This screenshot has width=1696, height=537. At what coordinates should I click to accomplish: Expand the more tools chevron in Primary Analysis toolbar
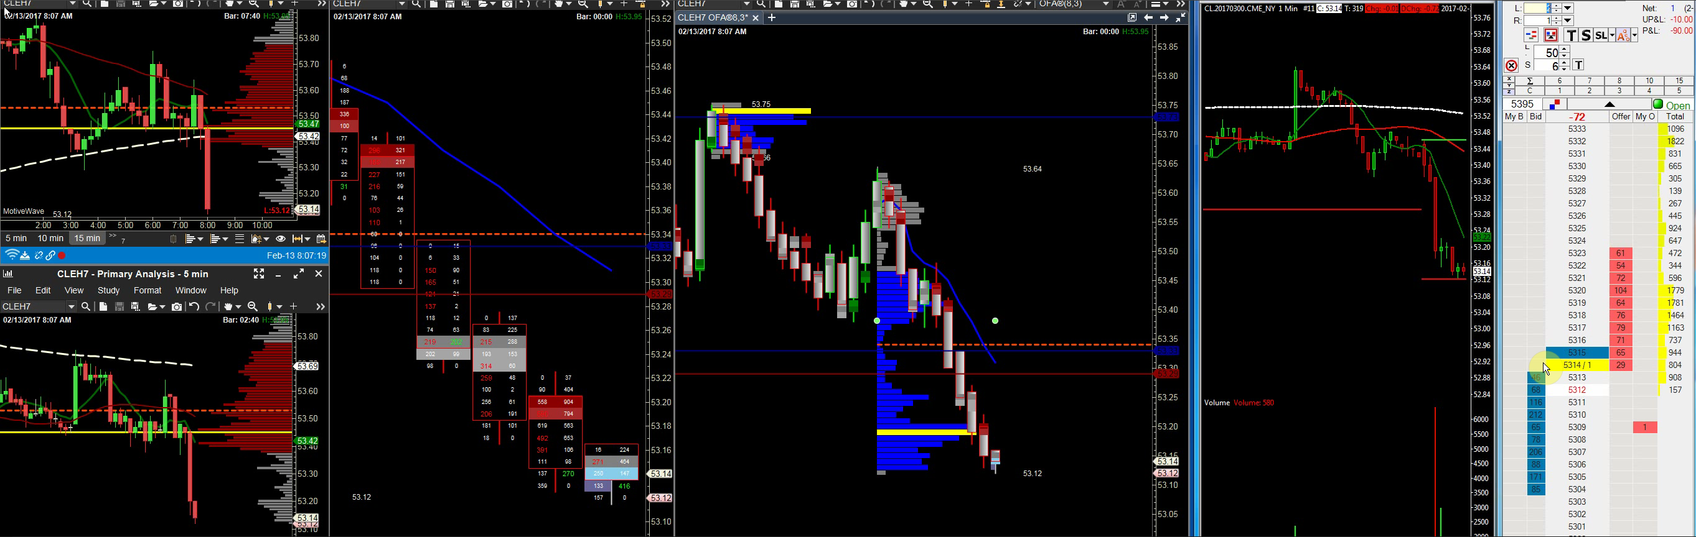[320, 306]
